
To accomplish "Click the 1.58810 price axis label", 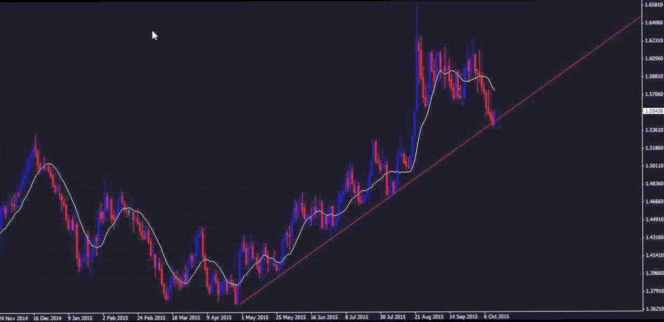I will [x=655, y=76].
